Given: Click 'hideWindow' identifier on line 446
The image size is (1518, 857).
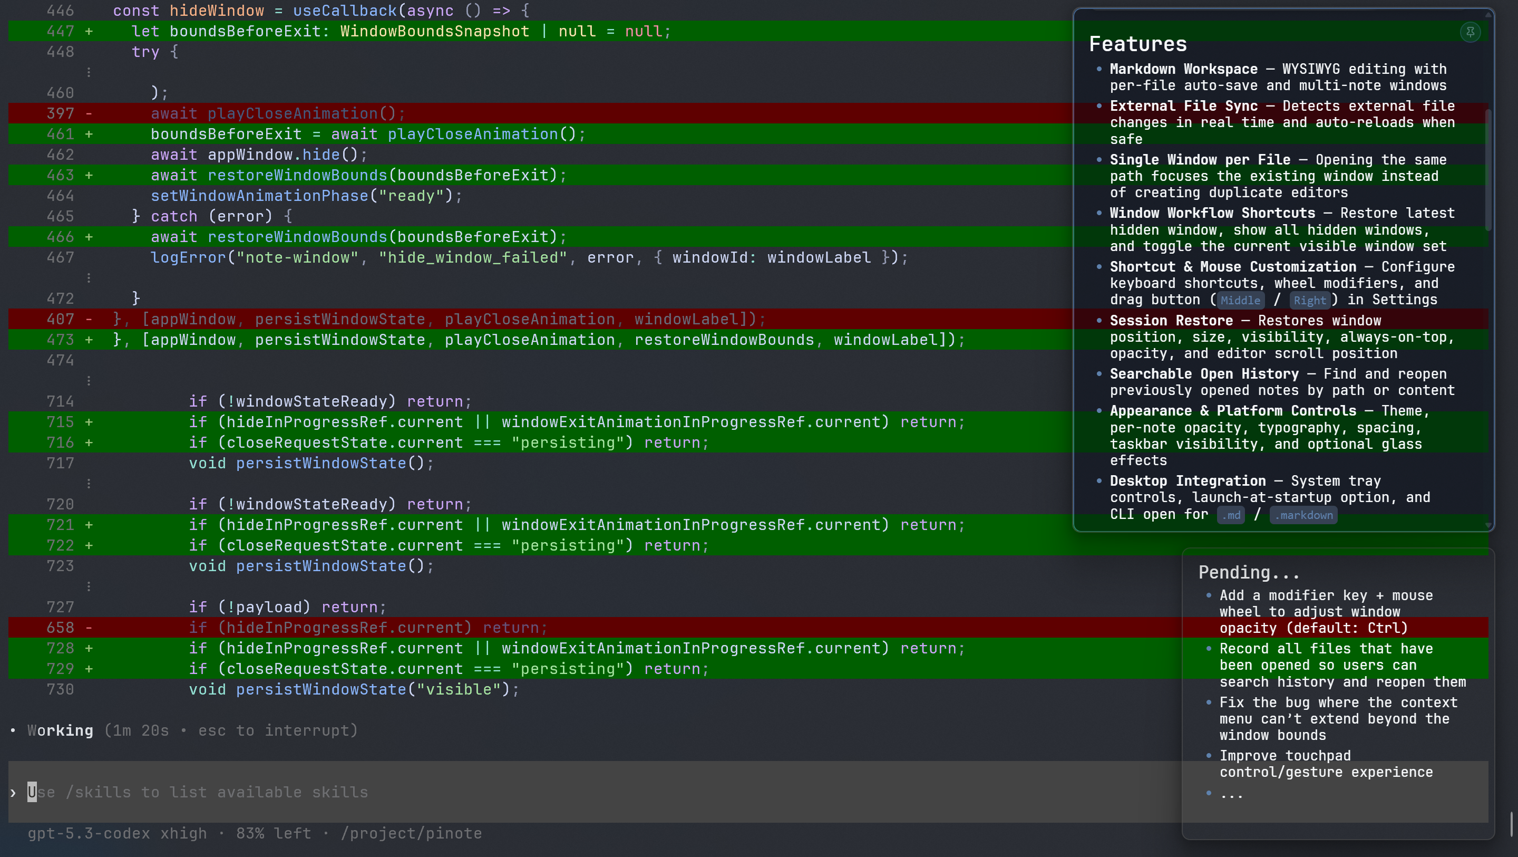Looking at the screenshot, I should coord(216,11).
